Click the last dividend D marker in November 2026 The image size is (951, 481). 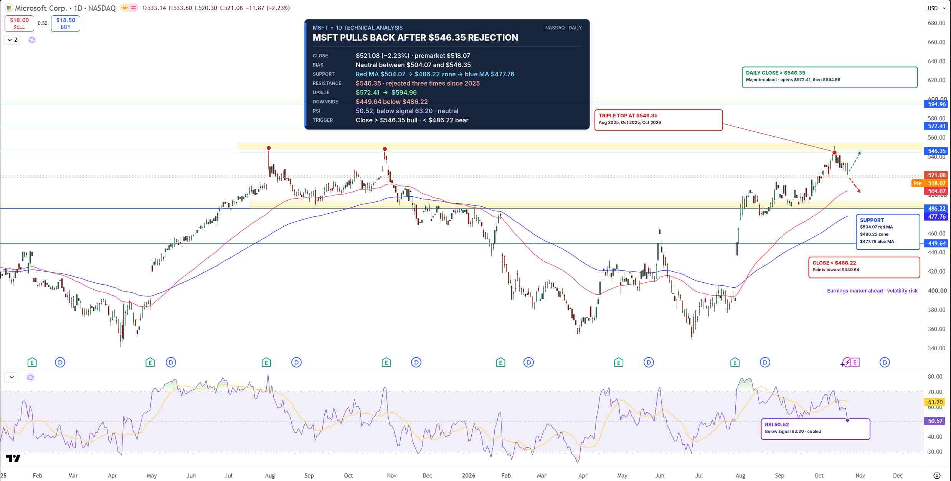coord(885,362)
